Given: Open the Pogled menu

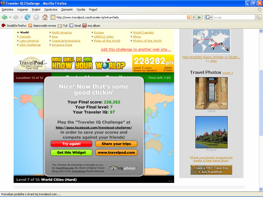Looking at the screenshot, I should [x=36, y=9].
